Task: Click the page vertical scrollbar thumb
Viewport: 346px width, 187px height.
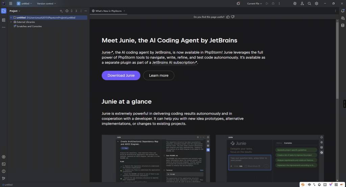Action: pyautogui.click(x=337, y=60)
